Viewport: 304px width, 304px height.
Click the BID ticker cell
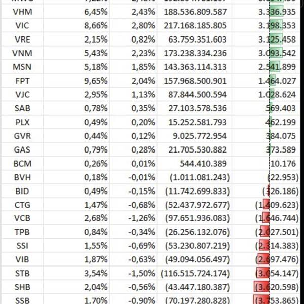point(22,191)
